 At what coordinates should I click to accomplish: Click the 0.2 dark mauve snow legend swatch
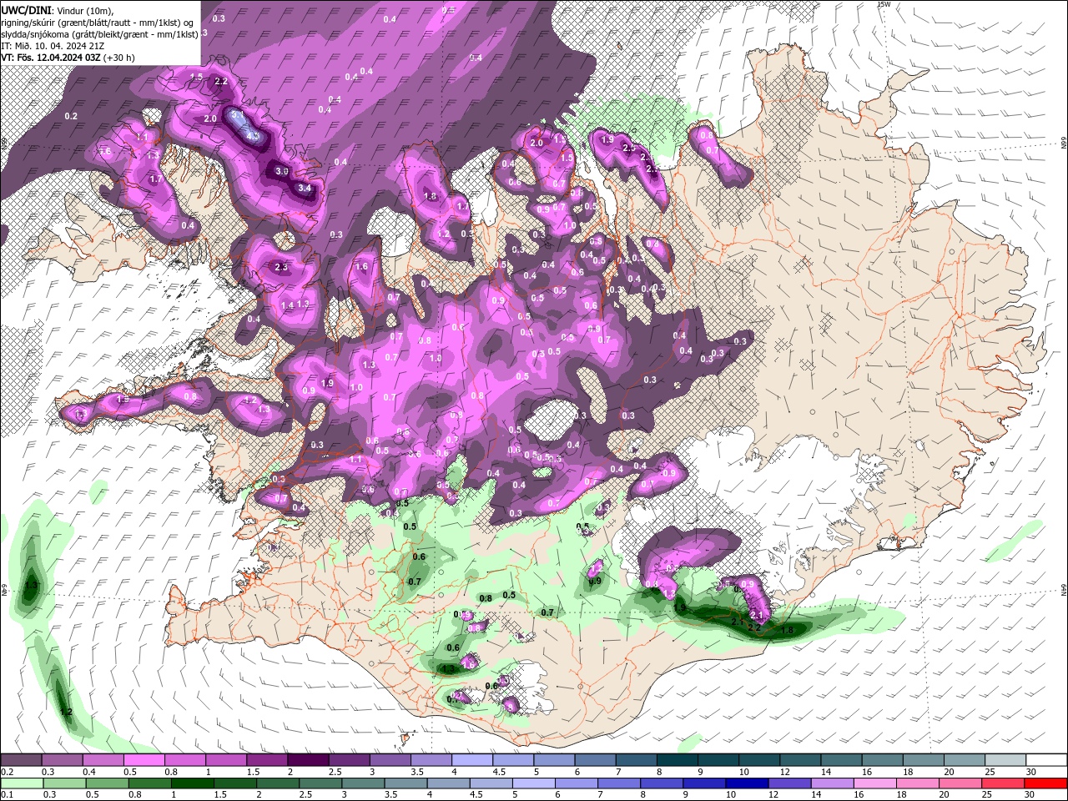[21, 760]
